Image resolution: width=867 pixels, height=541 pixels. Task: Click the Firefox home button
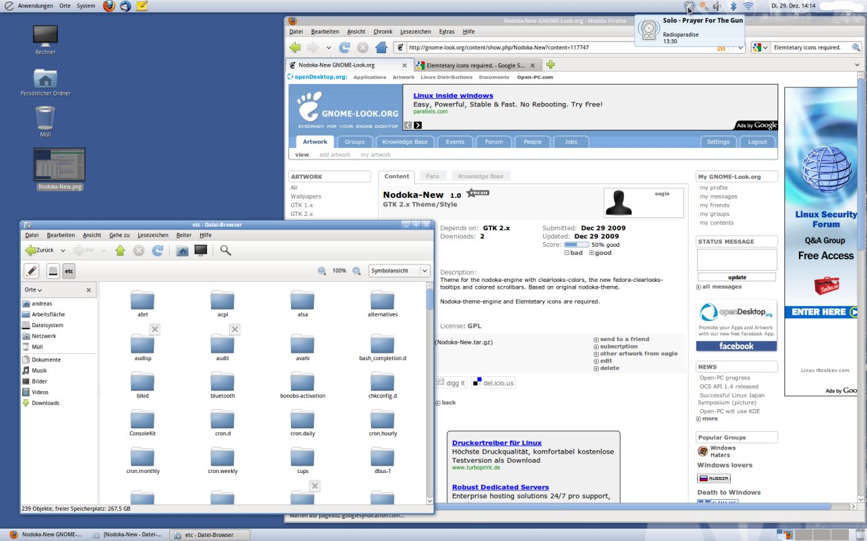(x=381, y=47)
